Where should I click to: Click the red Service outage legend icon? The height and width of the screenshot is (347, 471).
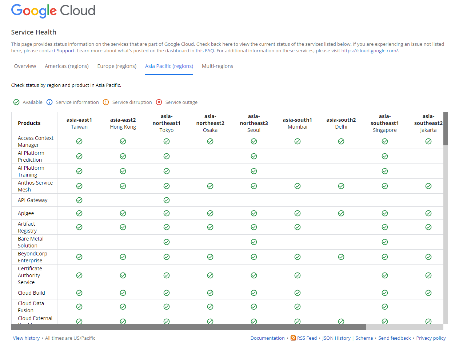click(x=159, y=102)
